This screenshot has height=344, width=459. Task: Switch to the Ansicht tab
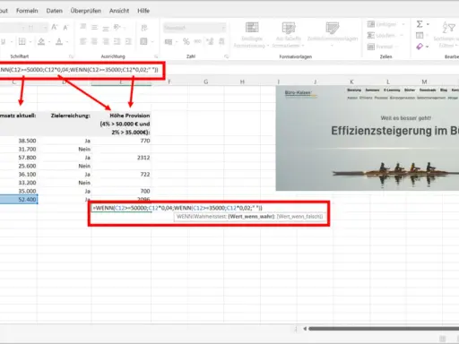(119, 11)
